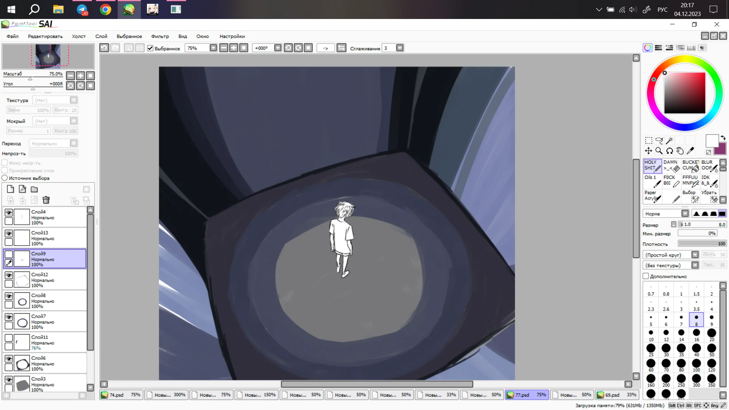Select the Lasso selection tool

click(659, 140)
